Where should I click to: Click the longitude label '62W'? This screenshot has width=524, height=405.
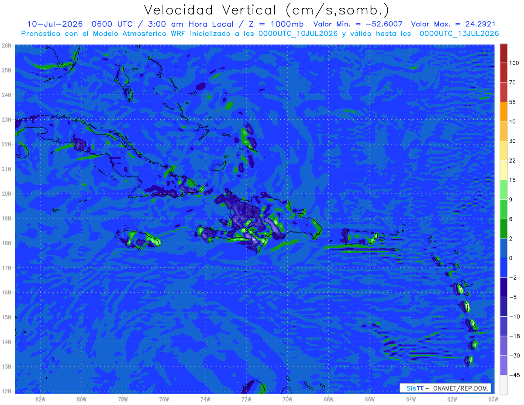pos(452,399)
